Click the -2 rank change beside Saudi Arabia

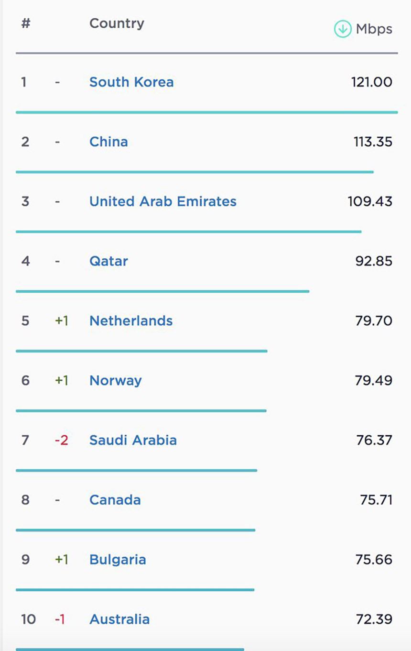[x=61, y=440]
